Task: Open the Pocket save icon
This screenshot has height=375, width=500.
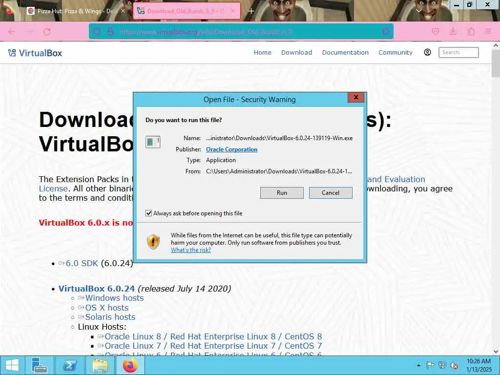Action: [x=435, y=31]
